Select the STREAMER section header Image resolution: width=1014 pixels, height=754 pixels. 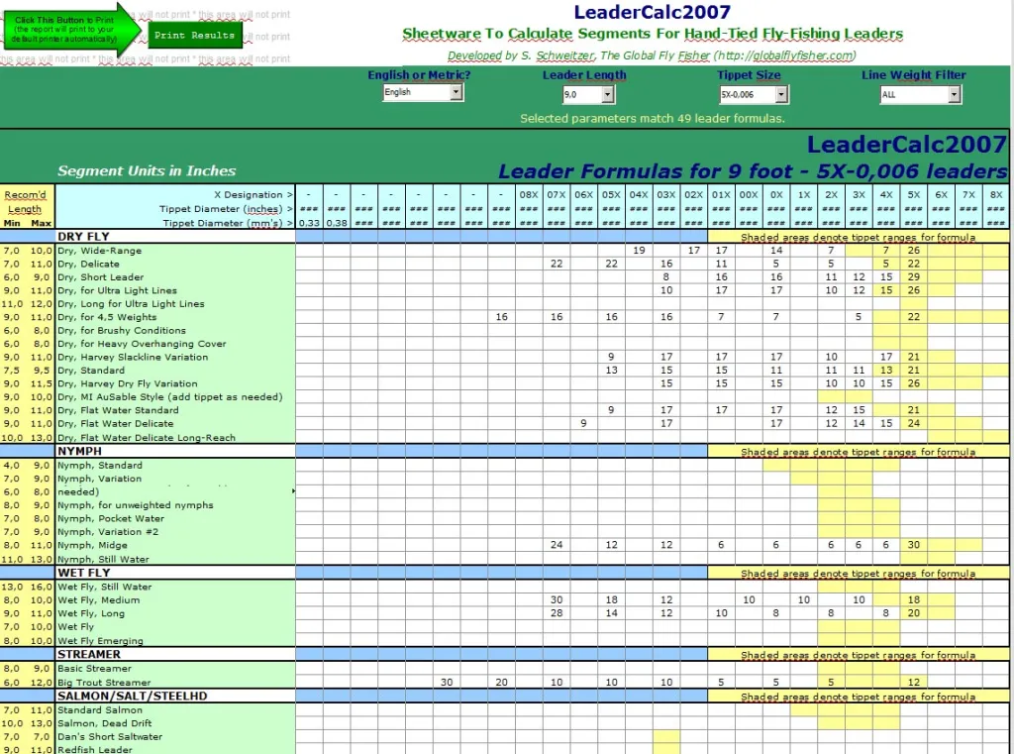pos(89,654)
